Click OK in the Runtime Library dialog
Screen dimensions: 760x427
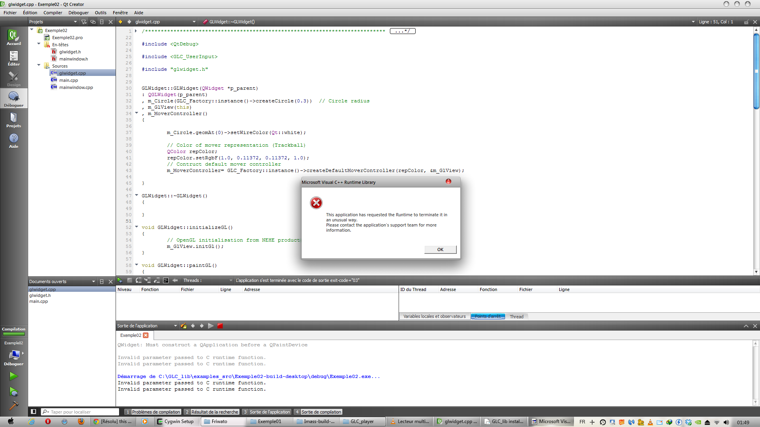coord(440,249)
